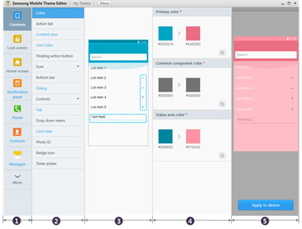Select the Notification panel icon
The image size is (302, 229).
click(17, 83)
